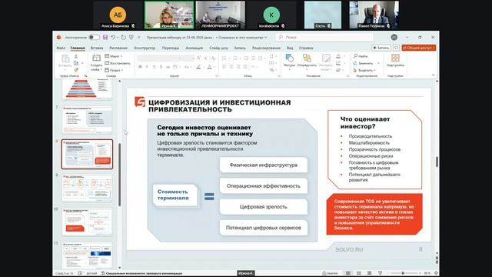Click the Восстановить reset button
This screenshot has width=492, height=277.
[x=118, y=63]
